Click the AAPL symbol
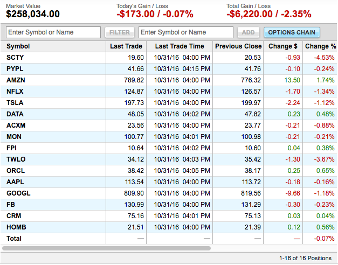This screenshot has height=265, width=338. [15, 182]
